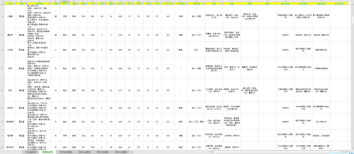This screenshot has width=354, height=154.
Task: Select the name cell 程序猿
Action: [x=10, y=136]
